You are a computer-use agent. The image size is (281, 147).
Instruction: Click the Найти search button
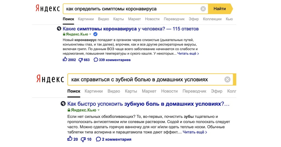click(220, 9)
